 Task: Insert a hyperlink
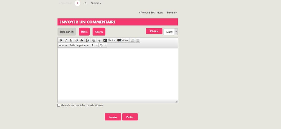pyautogui.click(x=100, y=40)
